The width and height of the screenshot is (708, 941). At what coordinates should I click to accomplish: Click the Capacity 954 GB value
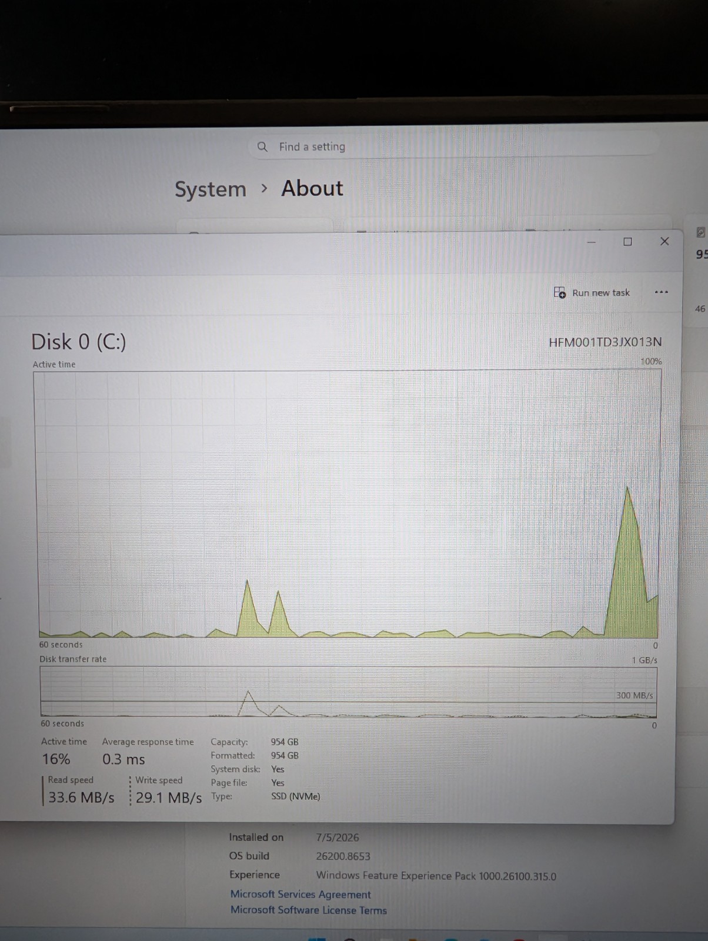click(x=285, y=742)
